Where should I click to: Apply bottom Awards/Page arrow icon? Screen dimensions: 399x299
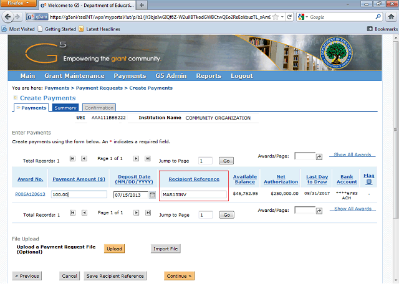click(x=319, y=211)
